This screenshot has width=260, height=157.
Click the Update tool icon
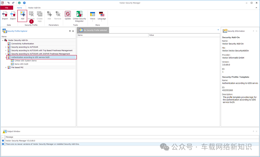[68, 14]
